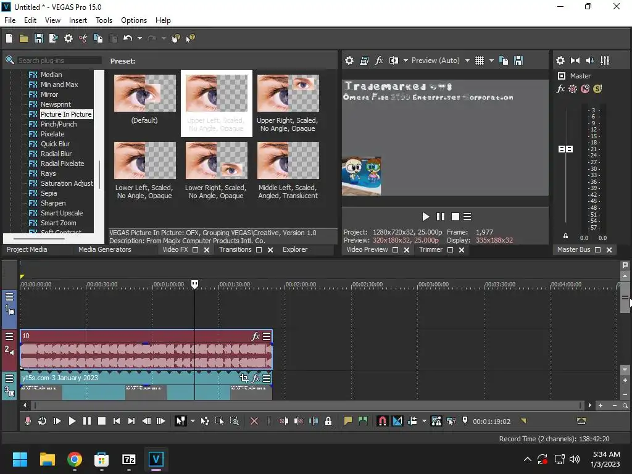Open Event Pan/Crop on the video event
The image size is (632, 474).
pyautogui.click(x=244, y=378)
